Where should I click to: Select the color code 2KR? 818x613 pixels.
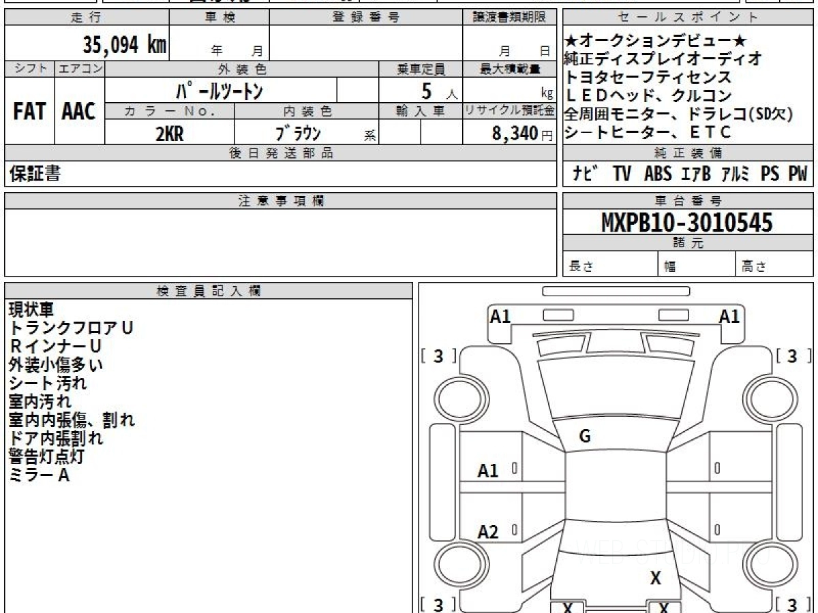pyautogui.click(x=170, y=134)
